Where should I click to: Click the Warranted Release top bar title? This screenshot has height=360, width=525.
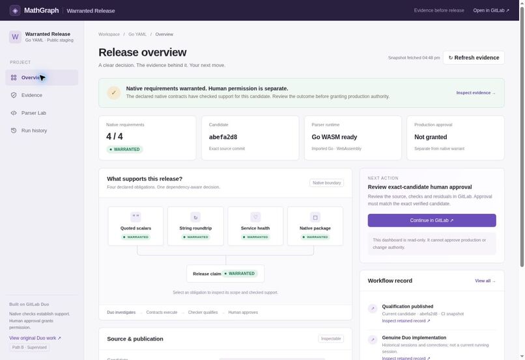point(91,10)
